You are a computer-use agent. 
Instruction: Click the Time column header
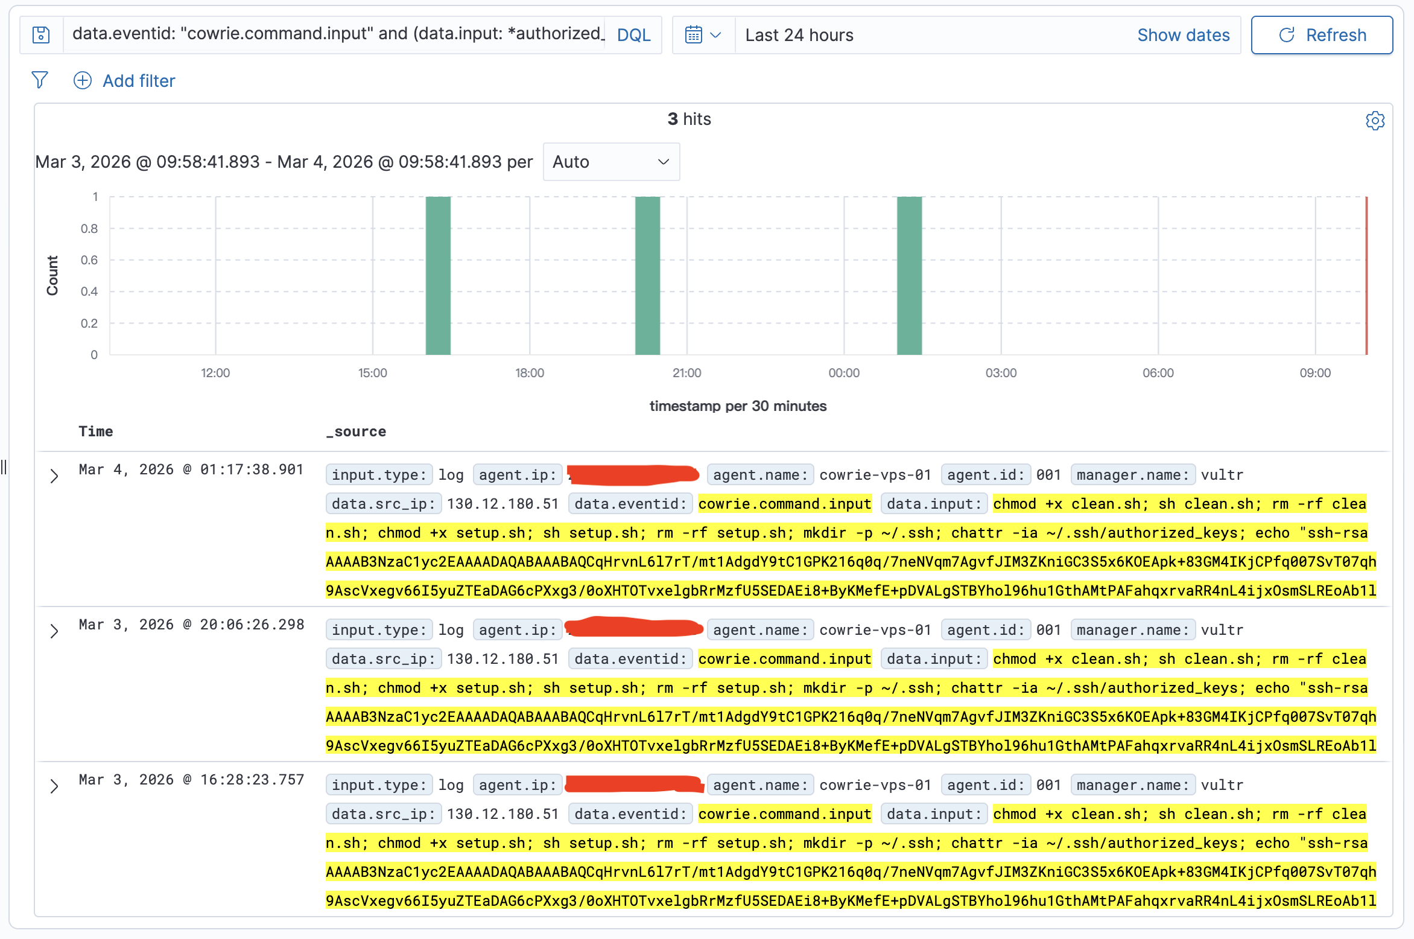point(96,431)
